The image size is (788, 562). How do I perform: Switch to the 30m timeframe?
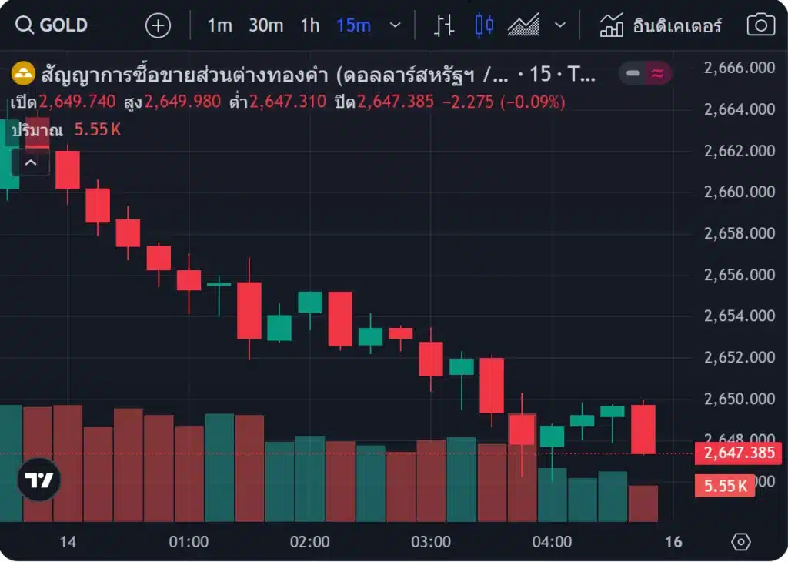(x=265, y=25)
